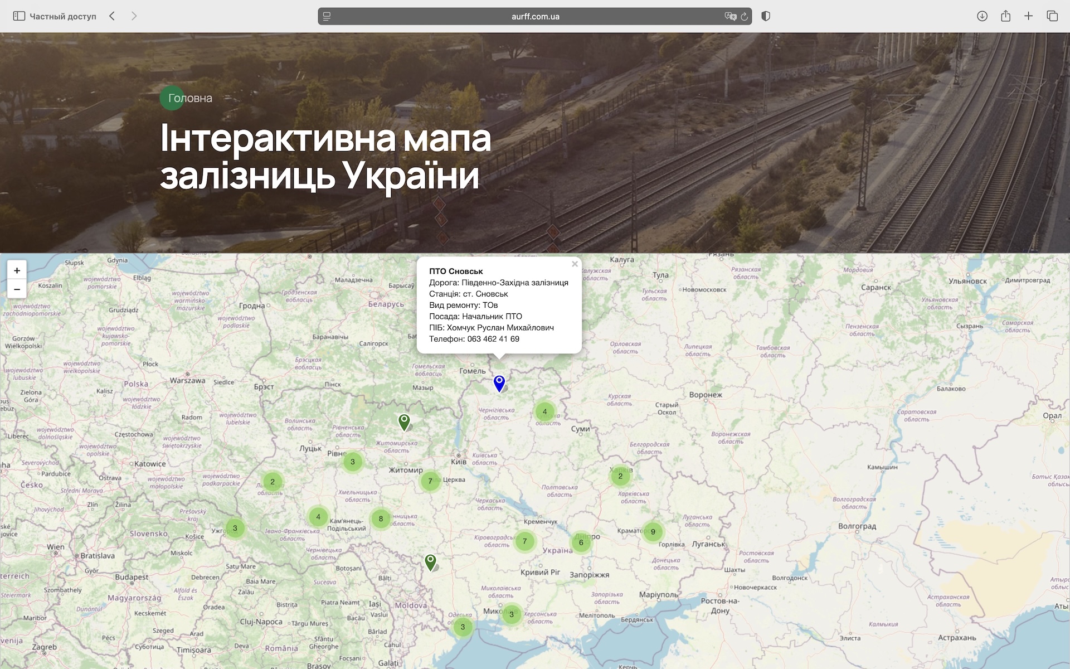Screen dimensions: 1070x669
Task: Go back to the previous page
Action: 112,16
